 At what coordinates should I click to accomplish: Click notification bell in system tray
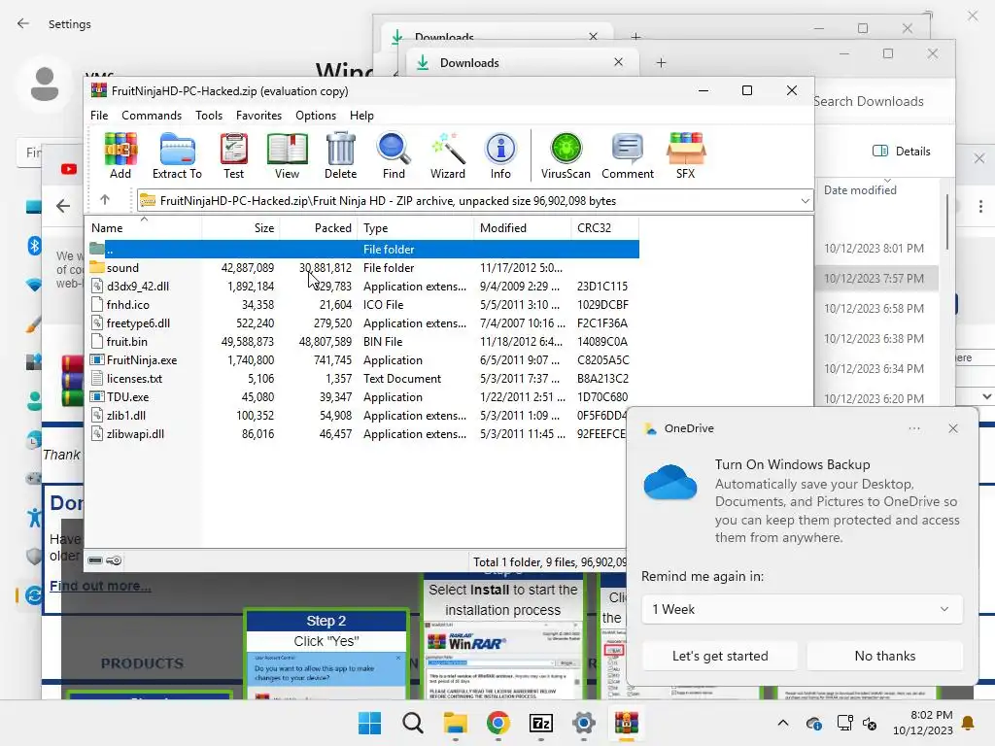coord(969,723)
